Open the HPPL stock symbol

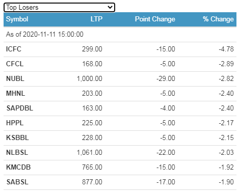pyautogui.click(x=15, y=123)
